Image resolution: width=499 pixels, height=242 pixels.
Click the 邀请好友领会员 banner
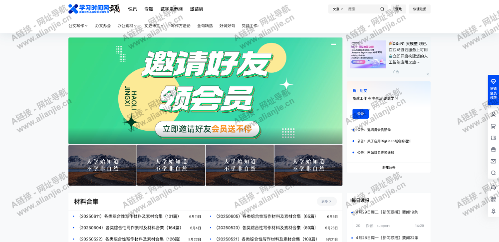point(205,91)
